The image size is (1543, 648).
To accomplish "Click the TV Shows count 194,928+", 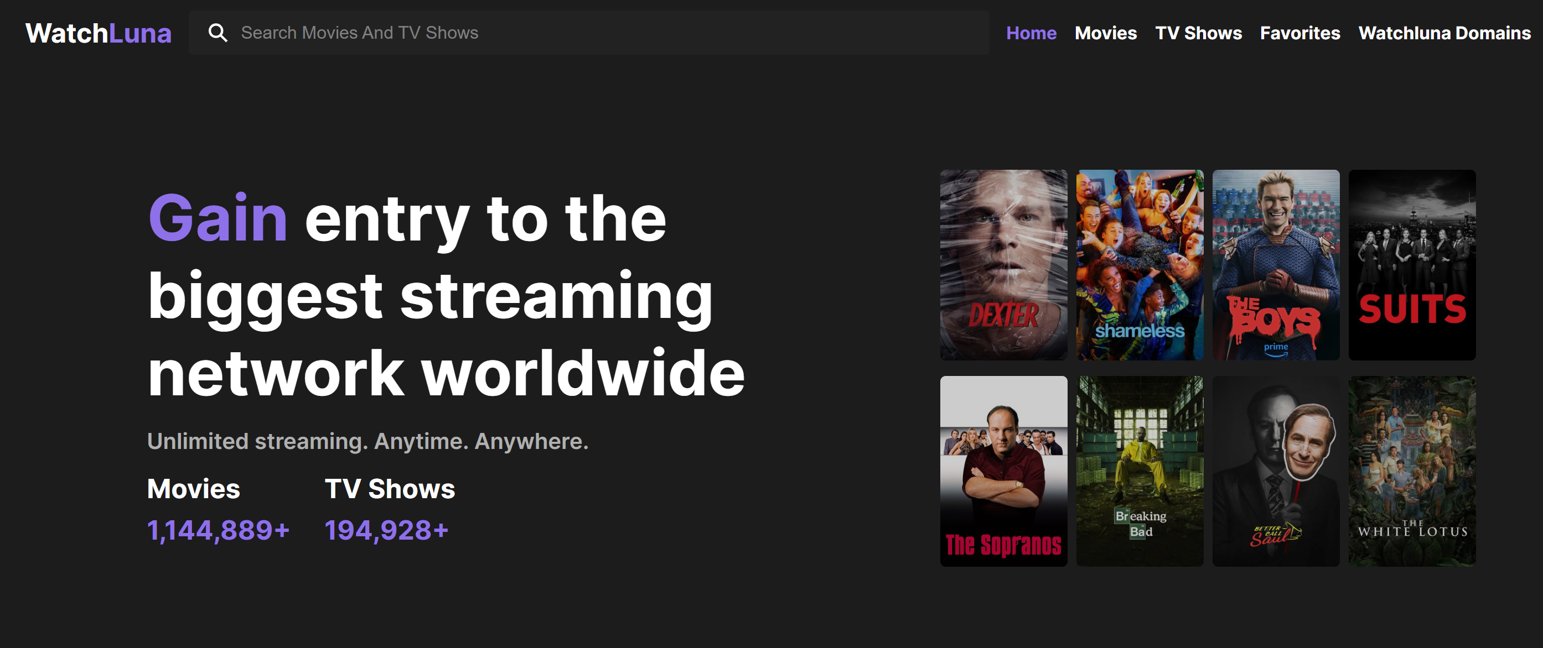I will tap(386, 531).
